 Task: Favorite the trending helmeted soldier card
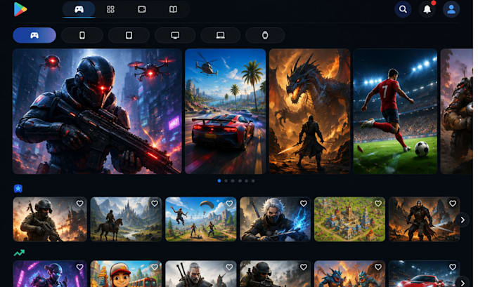tap(304, 267)
